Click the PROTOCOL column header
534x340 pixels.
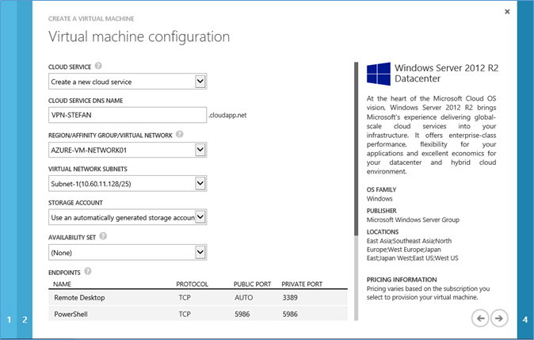pos(192,285)
